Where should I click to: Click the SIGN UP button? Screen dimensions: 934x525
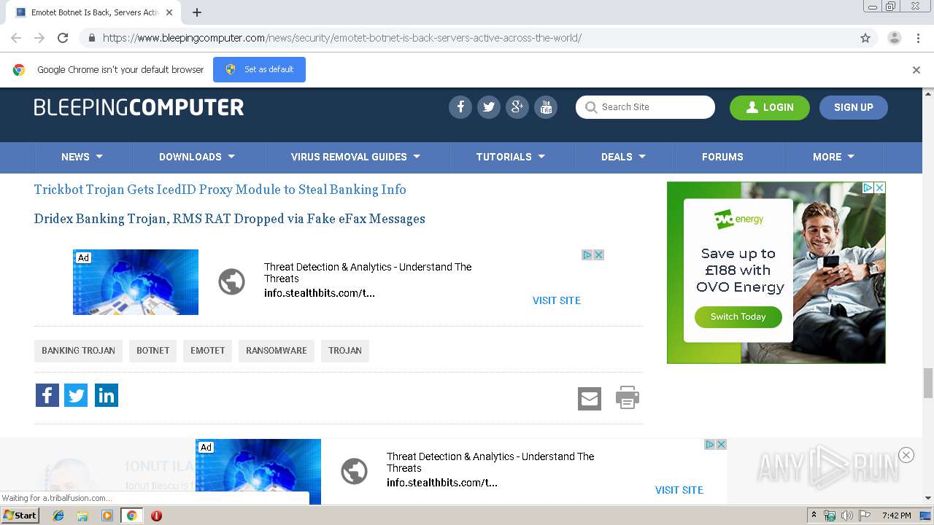[x=854, y=107]
